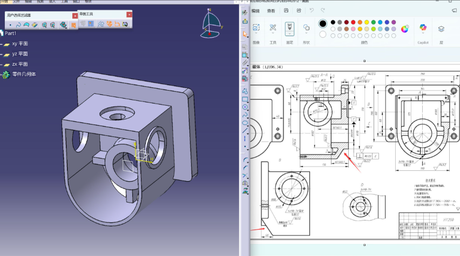
Task: Toggle the Volume filter in the selection filter toolbar
Action: click(35, 25)
